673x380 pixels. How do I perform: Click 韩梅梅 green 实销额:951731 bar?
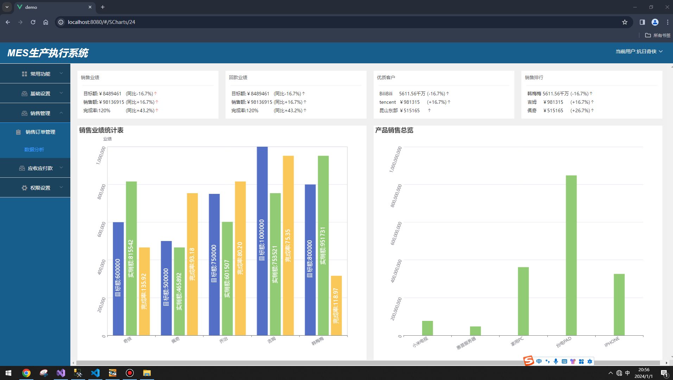[323, 246]
